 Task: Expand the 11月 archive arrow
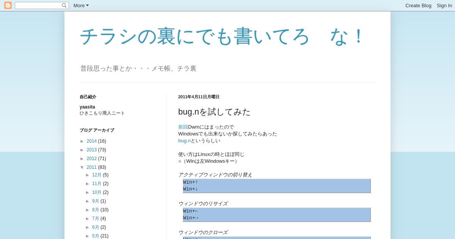[88, 184]
